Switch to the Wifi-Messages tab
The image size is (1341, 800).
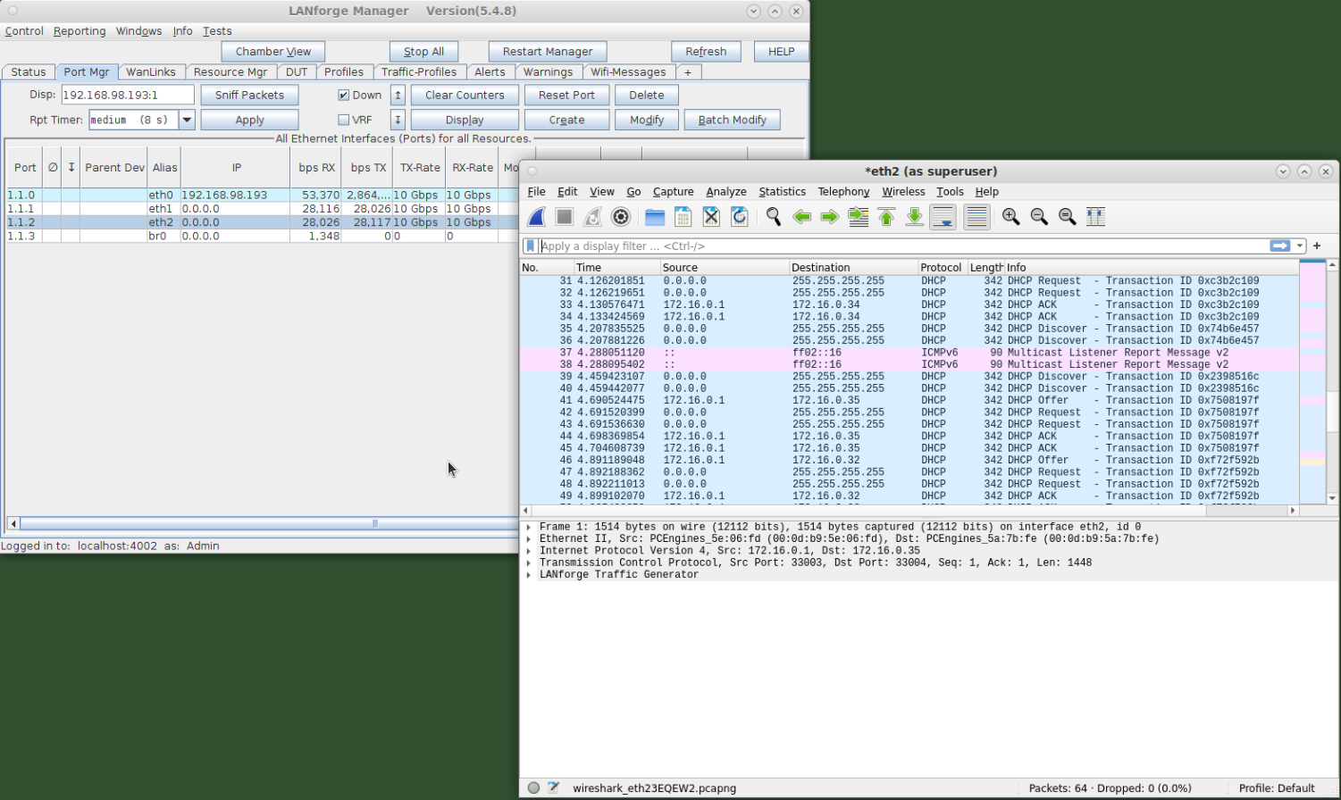click(628, 71)
